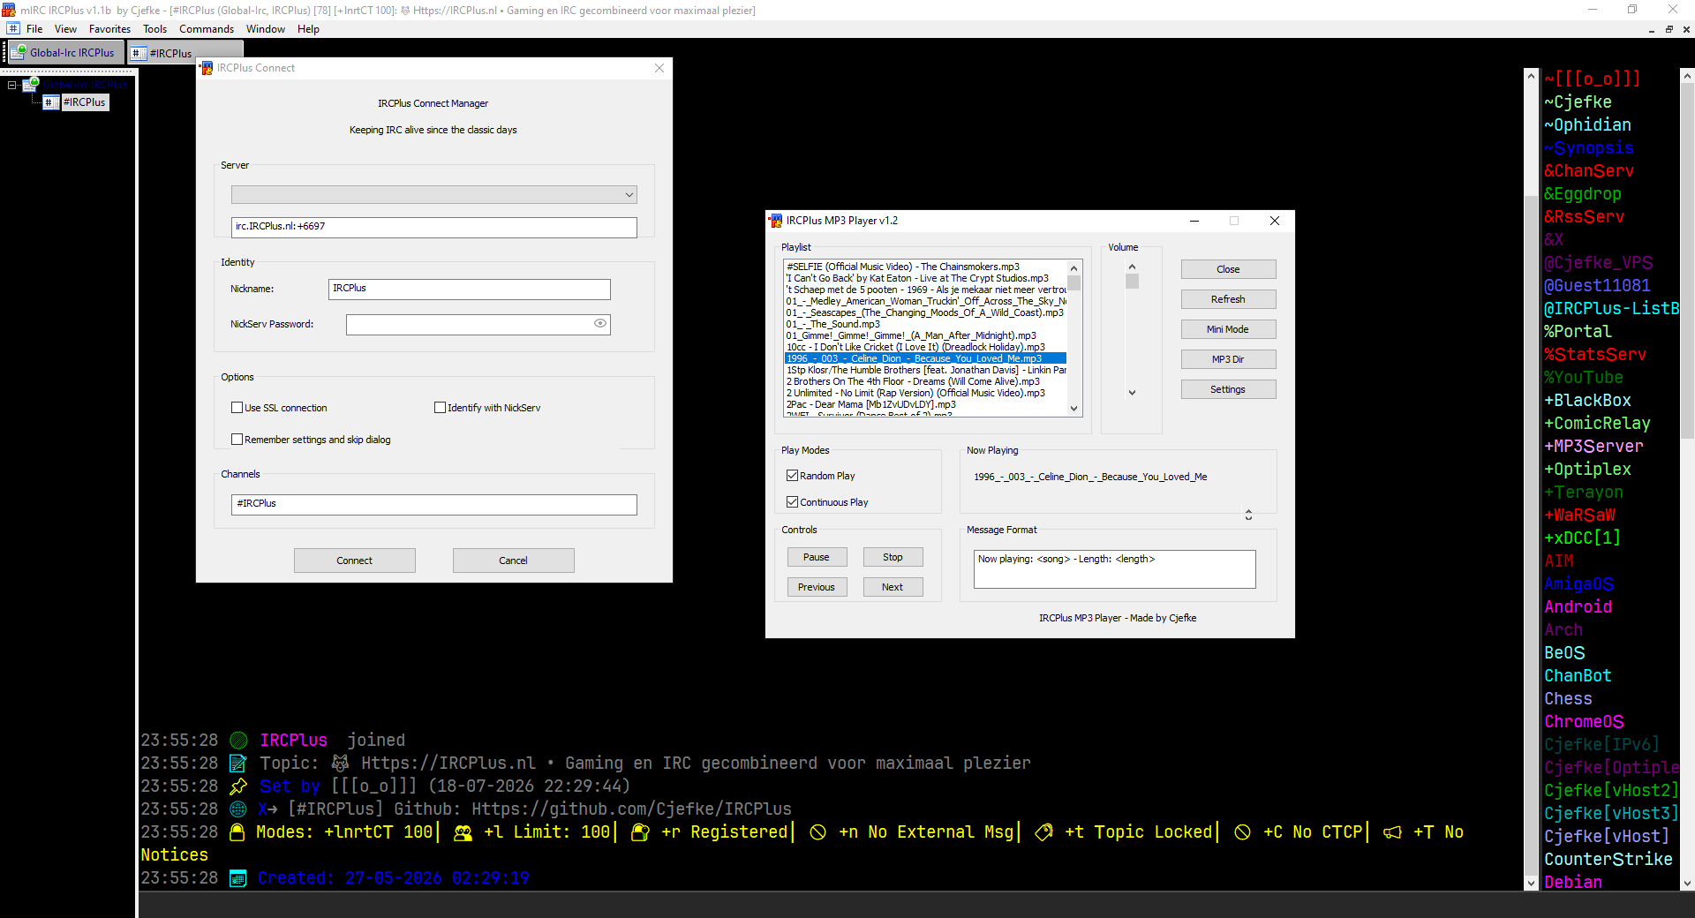Viewport: 1695px width, 918px height.
Task: Open the Commands menu
Action: (x=207, y=29)
